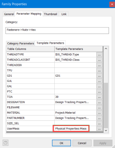Viewport: 115px width, 148px height.
Task: Switch to the Link tab
Action: click(64, 14)
